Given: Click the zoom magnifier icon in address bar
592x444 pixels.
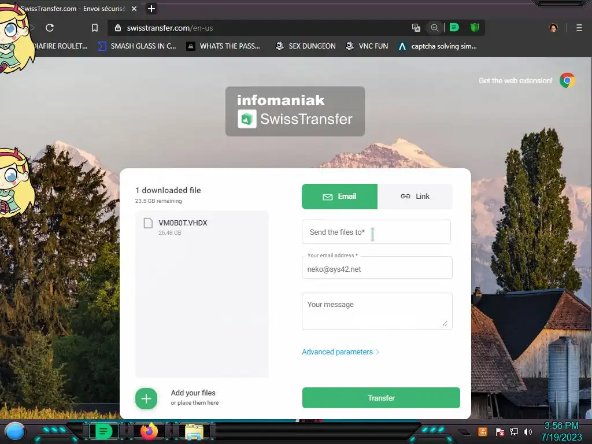Looking at the screenshot, I should click(x=435, y=28).
